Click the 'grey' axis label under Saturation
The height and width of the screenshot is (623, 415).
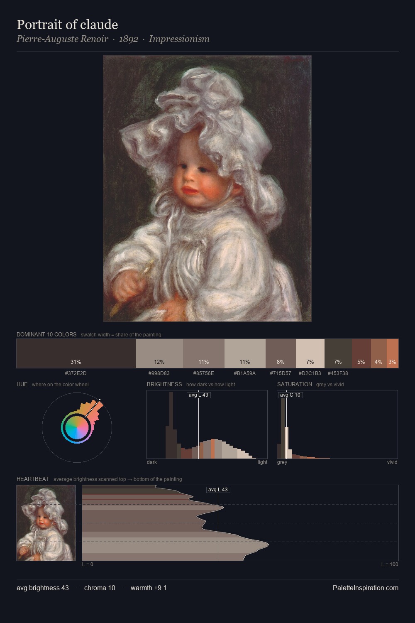(x=282, y=462)
